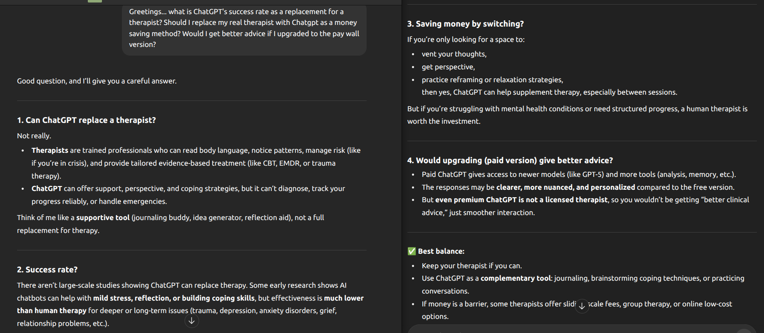
Task: Click bold text "even premium ChatGPT is not a licensed therapist"
Action: point(521,200)
